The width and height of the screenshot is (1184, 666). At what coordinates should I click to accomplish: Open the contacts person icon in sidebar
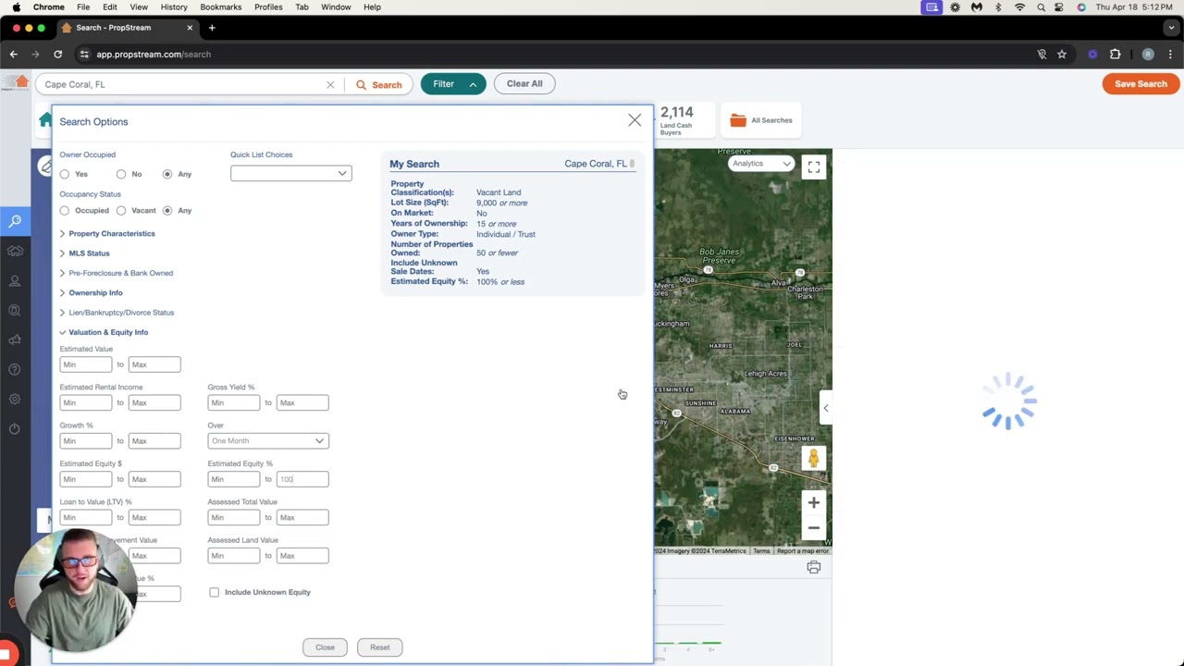pyautogui.click(x=15, y=280)
